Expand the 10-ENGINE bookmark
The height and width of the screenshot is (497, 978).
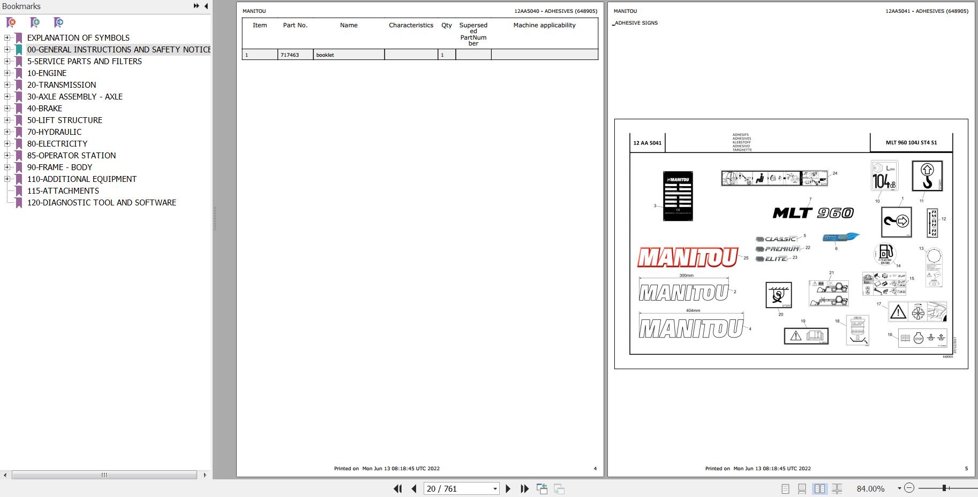click(x=7, y=73)
